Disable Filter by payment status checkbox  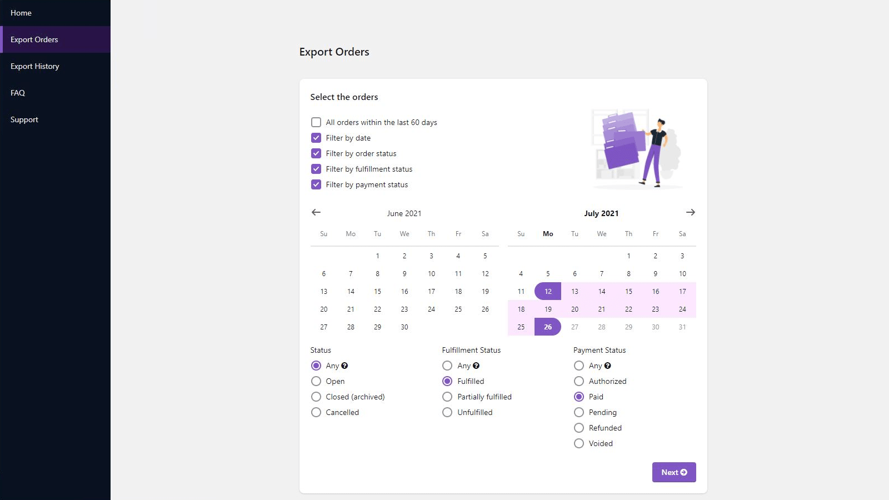tap(316, 184)
